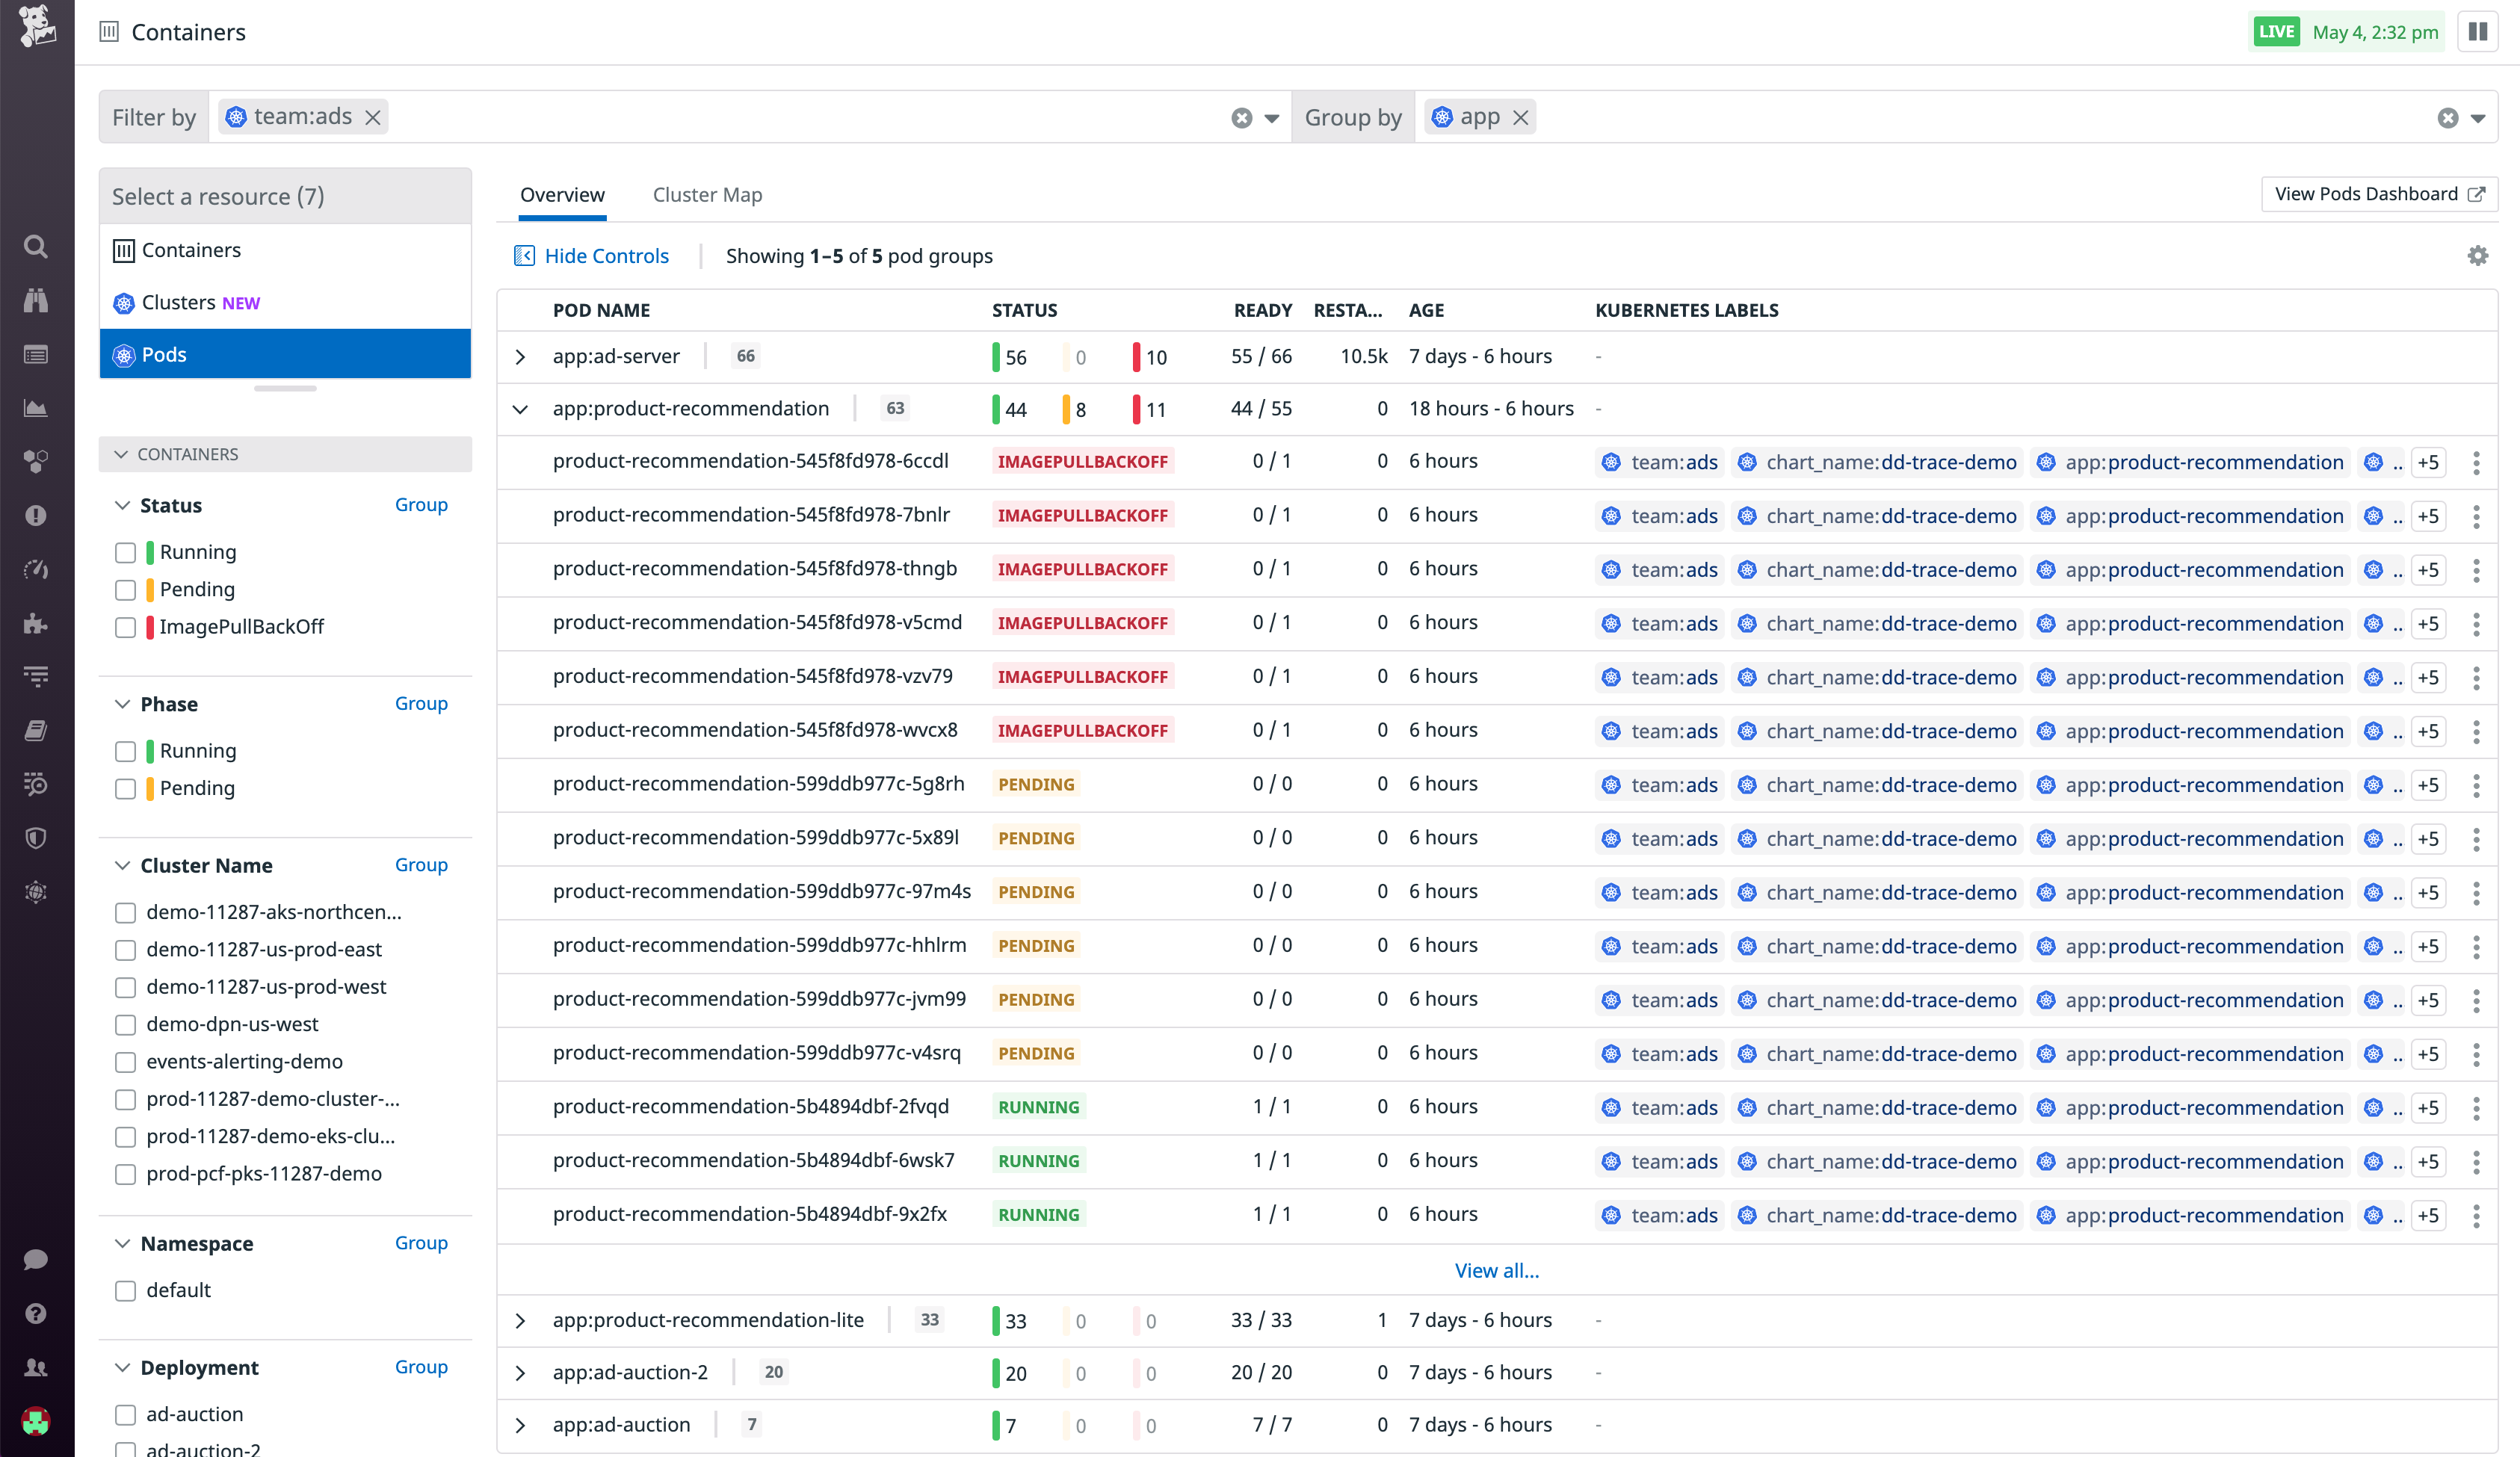Open Security via the shield sidebar icon
Image resolution: width=2520 pixels, height=1457 pixels.
[36, 837]
